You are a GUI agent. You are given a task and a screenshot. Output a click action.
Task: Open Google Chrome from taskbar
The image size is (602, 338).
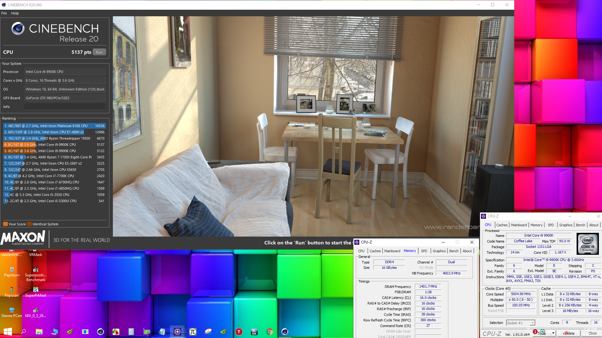[270, 332]
